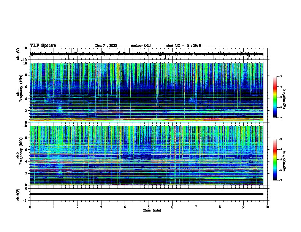
Task: Click the ch.1 voltage waveform trace
Action: (146, 54)
